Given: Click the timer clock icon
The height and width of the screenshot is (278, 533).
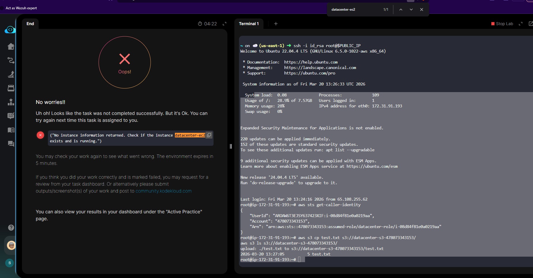Looking at the screenshot, I should pos(200,24).
